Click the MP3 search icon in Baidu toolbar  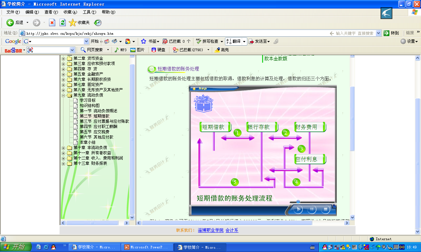pos(116,50)
